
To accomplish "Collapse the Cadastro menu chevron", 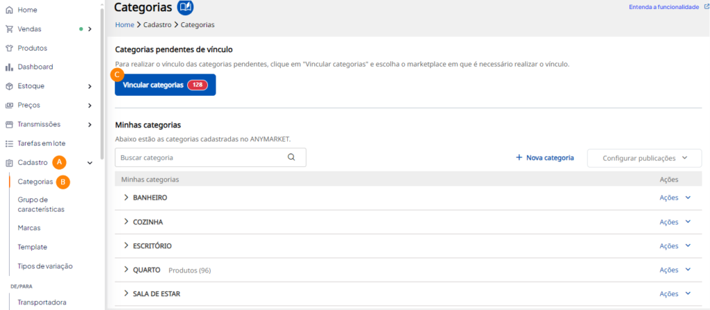I will click(x=89, y=163).
